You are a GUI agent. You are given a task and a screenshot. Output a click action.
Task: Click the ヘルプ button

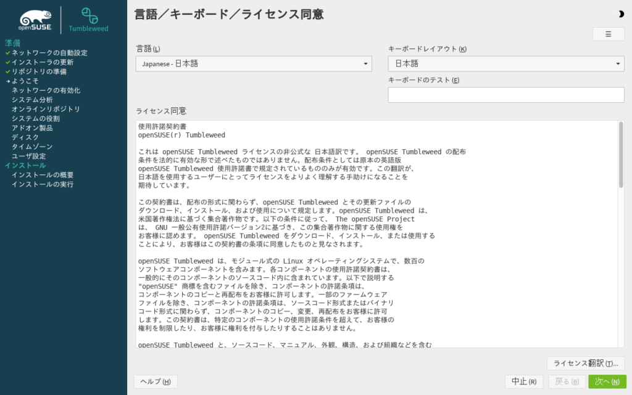coord(155,381)
